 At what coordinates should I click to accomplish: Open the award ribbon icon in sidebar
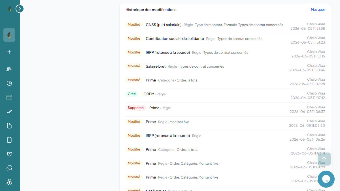9,182
